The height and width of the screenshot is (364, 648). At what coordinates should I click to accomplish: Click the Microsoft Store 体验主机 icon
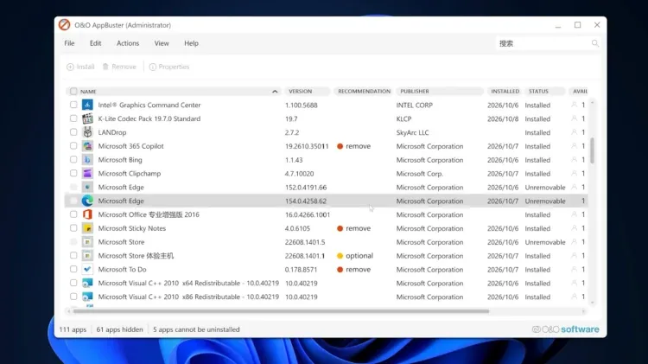click(x=87, y=256)
